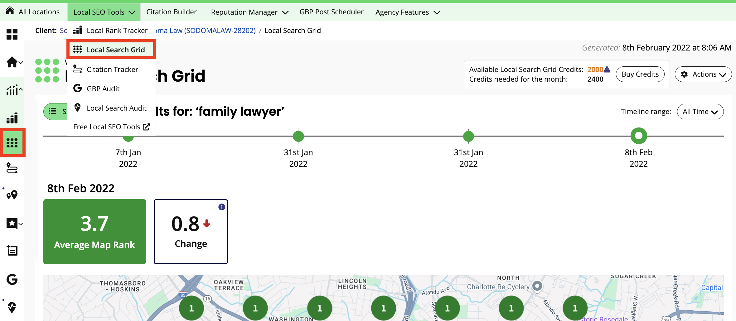The height and width of the screenshot is (321, 736).
Task: Click the 2000 available credits value
Action: click(x=595, y=69)
